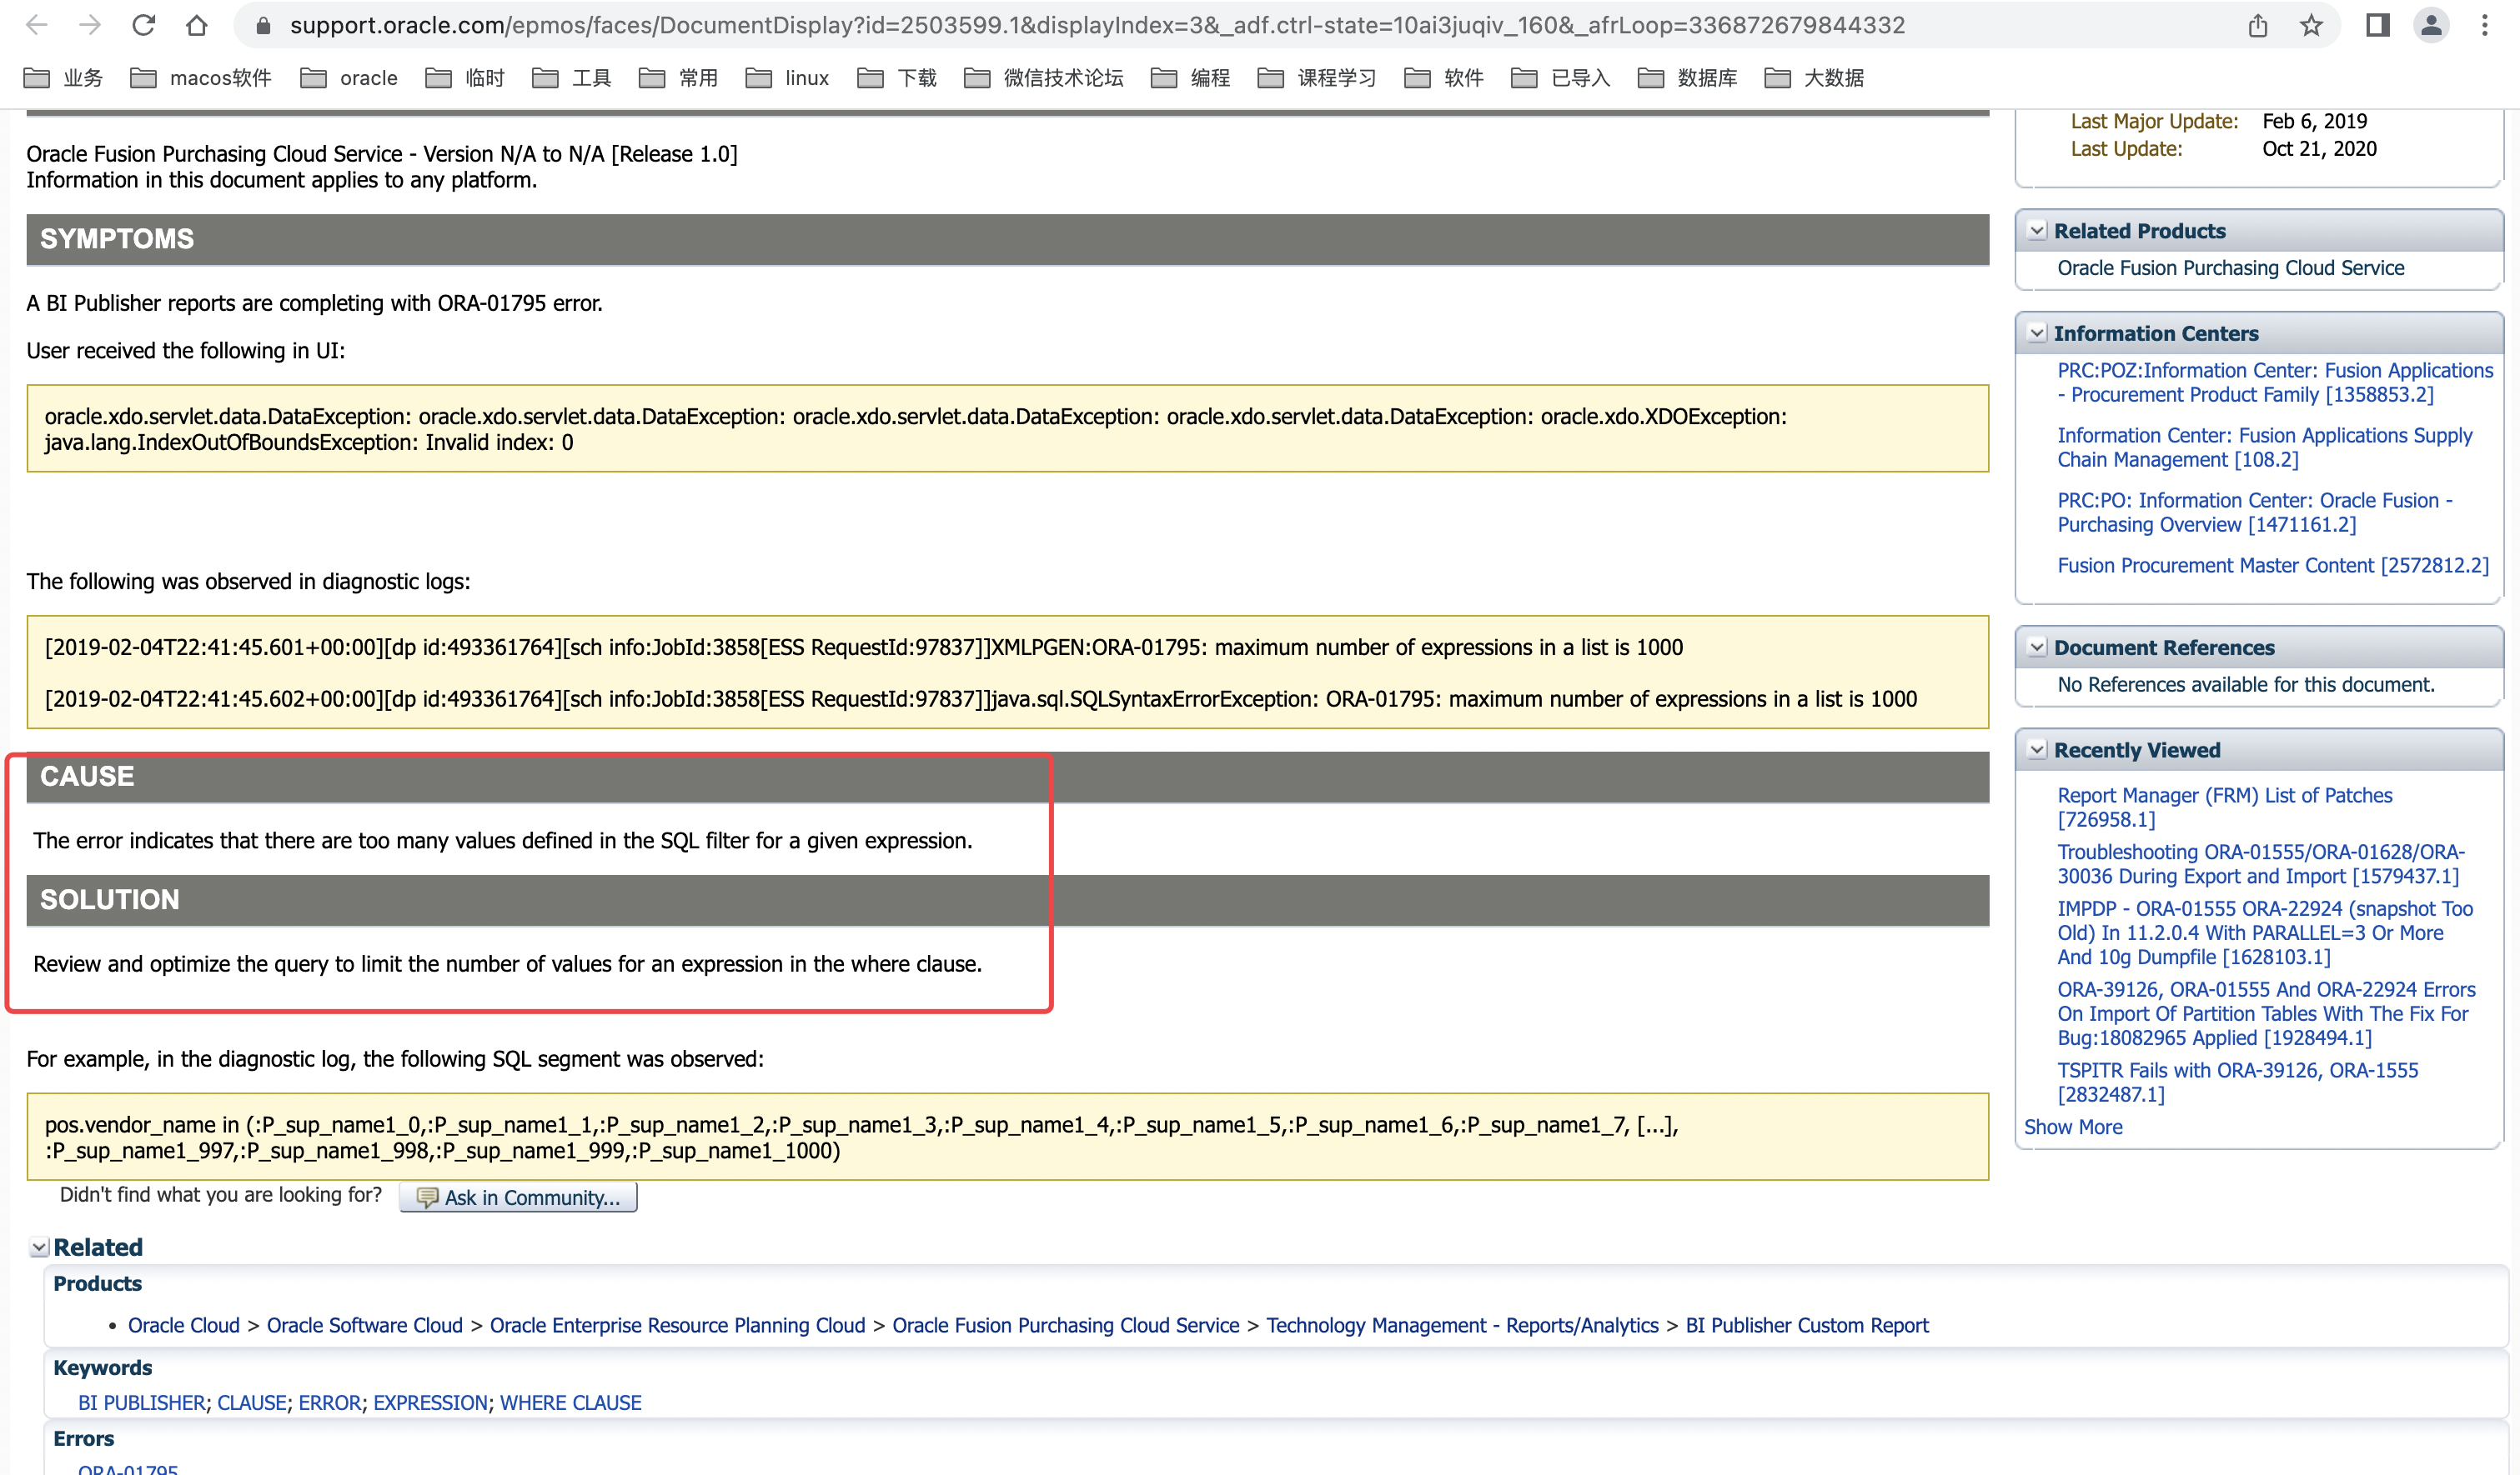
Task: Open the browser home page
Action: pyautogui.click(x=196, y=25)
